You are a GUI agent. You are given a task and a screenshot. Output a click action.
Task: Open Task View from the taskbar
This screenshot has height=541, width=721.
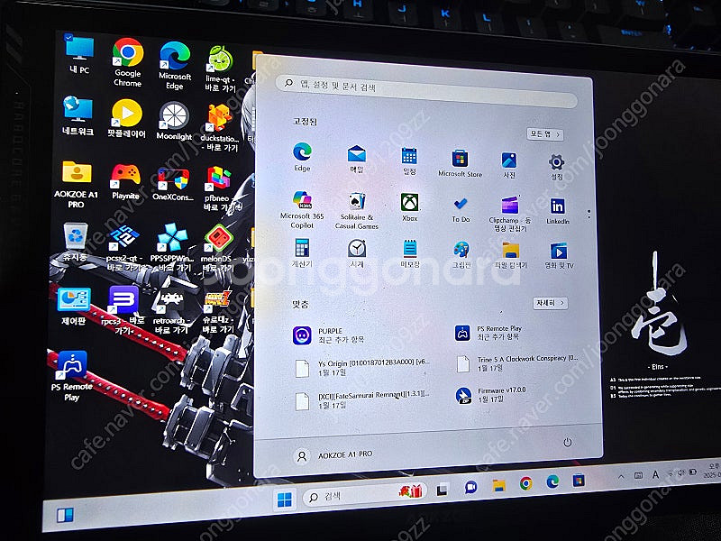pos(443,490)
